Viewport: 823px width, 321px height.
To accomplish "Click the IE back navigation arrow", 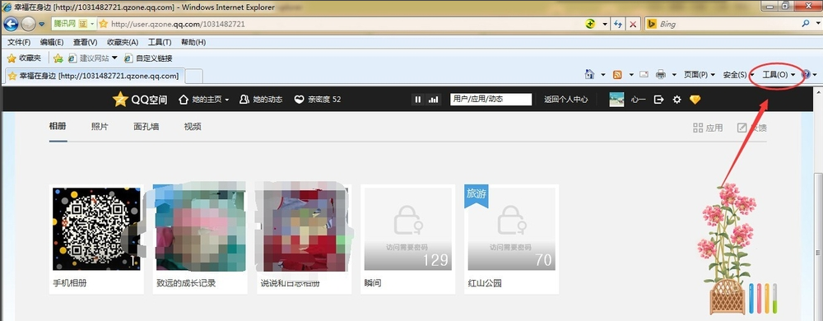I will click(11, 24).
